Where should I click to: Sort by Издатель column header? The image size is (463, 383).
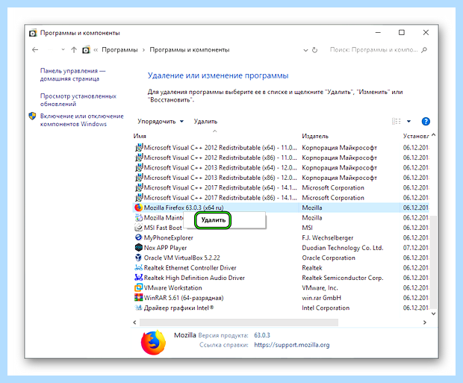pyautogui.click(x=315, y=136)
